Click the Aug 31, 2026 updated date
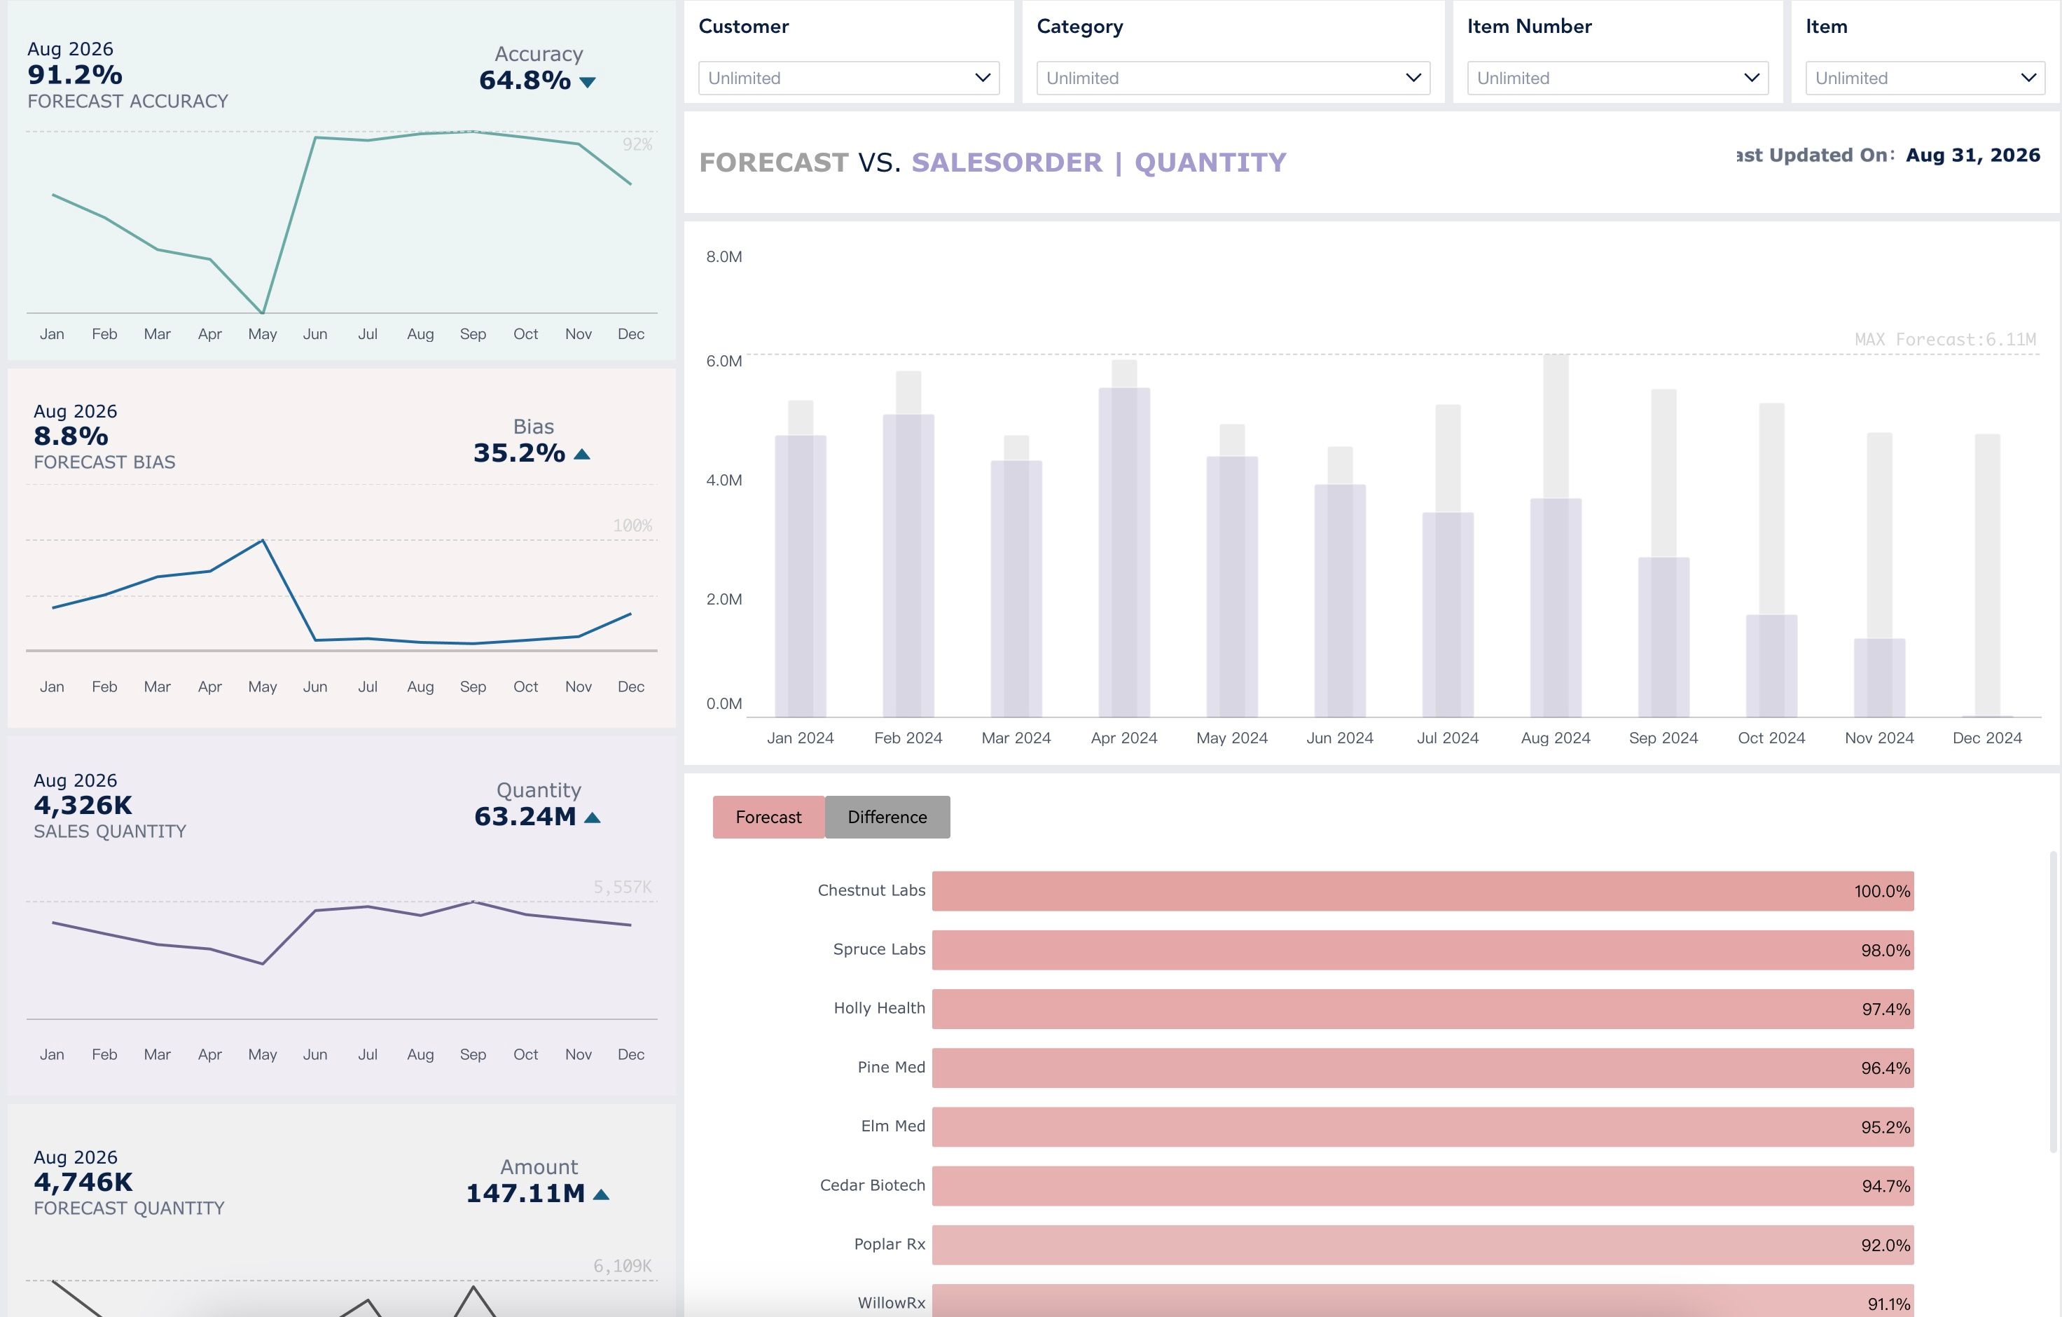This screenshot has height=1317, width=2062. 1973,155
